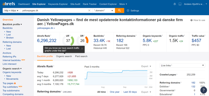The image size is (209, 96).
Task: Click the $457 traffic value
Action: tap(196, 41)
